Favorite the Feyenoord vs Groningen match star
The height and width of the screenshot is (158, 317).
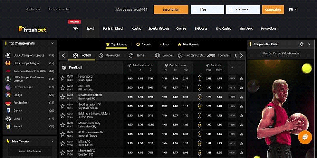[63, 78]
